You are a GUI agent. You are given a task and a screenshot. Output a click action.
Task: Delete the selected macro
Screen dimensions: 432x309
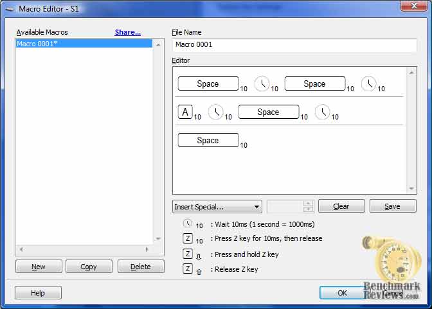pyautogui.click(x=141, y=267)
